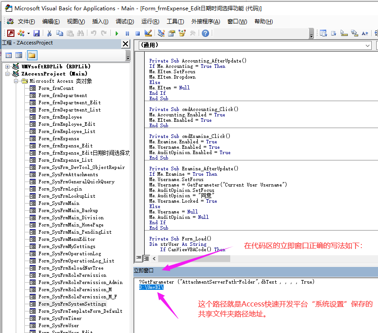
Task: Open the 运行(R) menu
Action: (150, 22)
